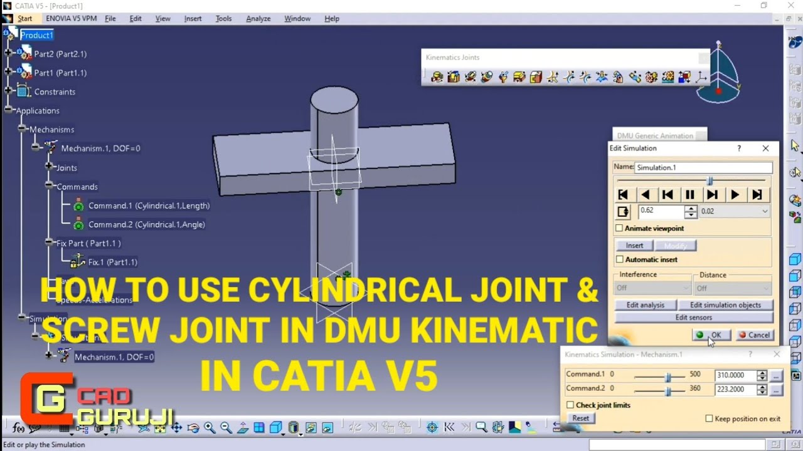Click the Insert button in Edit Simulation

634,246
